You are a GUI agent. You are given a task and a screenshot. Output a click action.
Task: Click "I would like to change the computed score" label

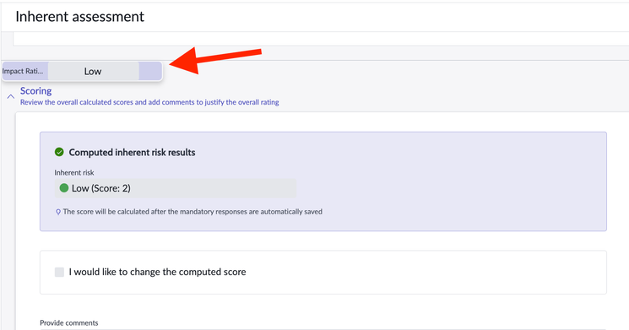[x=157, y=272]
